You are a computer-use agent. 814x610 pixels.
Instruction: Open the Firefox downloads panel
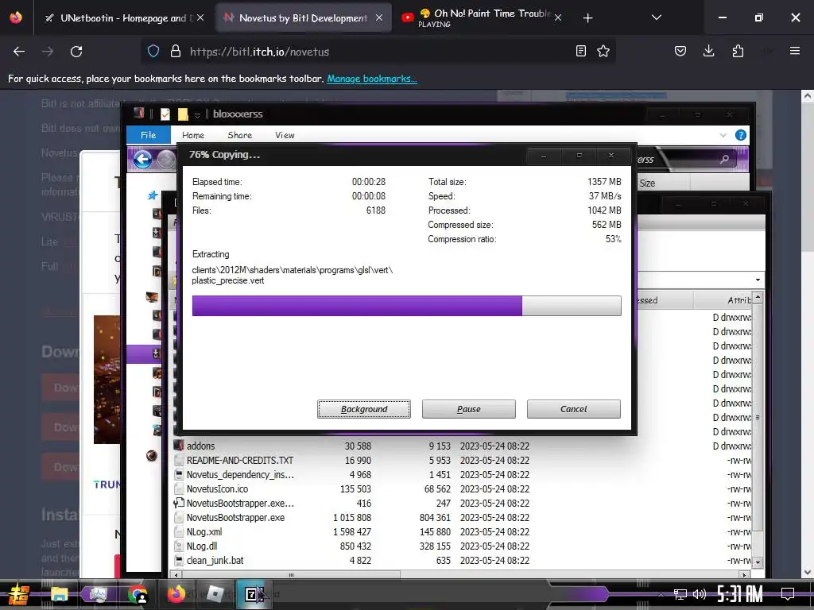[708, 51]
